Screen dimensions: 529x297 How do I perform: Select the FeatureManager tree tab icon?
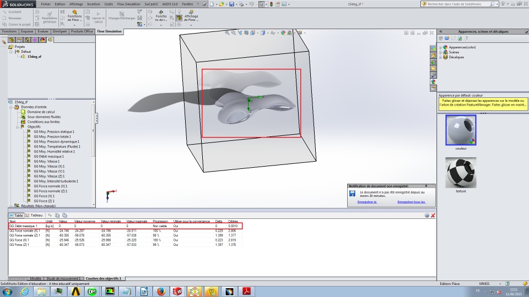[x=12, y=40]
